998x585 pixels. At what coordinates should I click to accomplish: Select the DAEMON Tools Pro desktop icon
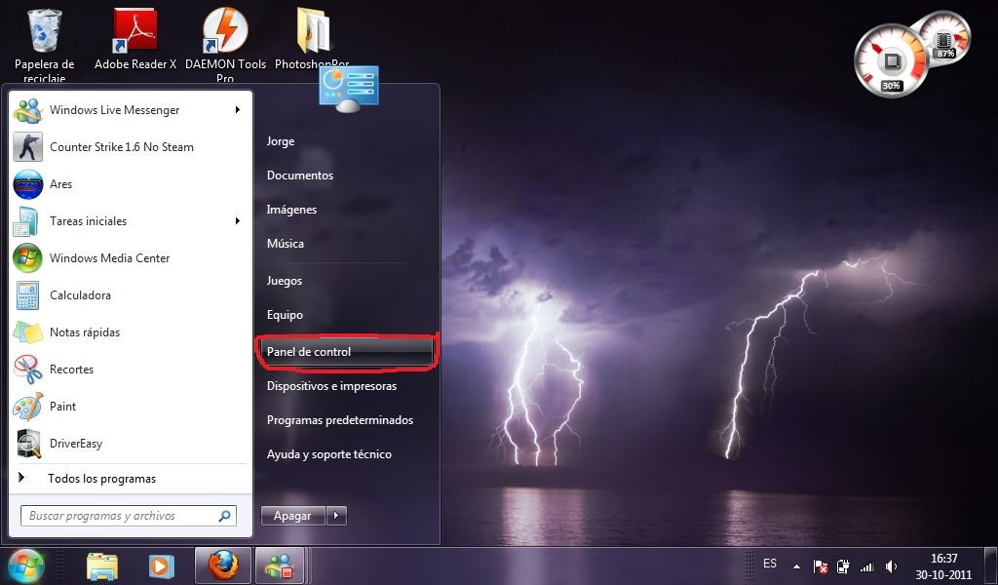[x=225, y=30]
